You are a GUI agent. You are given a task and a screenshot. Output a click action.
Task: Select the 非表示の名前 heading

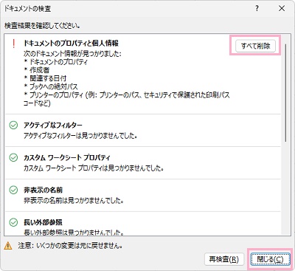pos(43,190)
